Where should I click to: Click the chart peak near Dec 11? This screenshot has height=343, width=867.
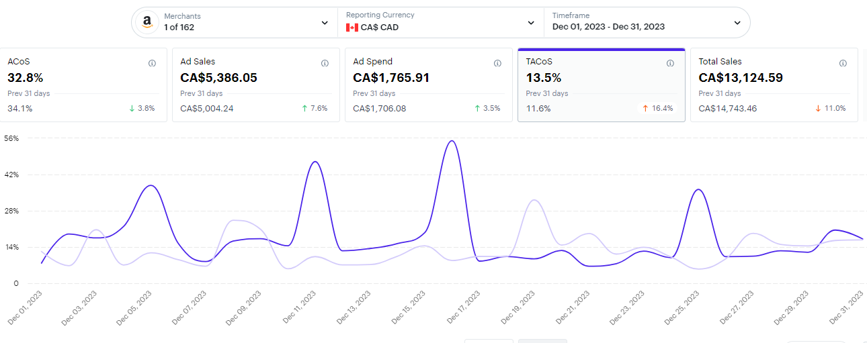click(x=314, y=162)
